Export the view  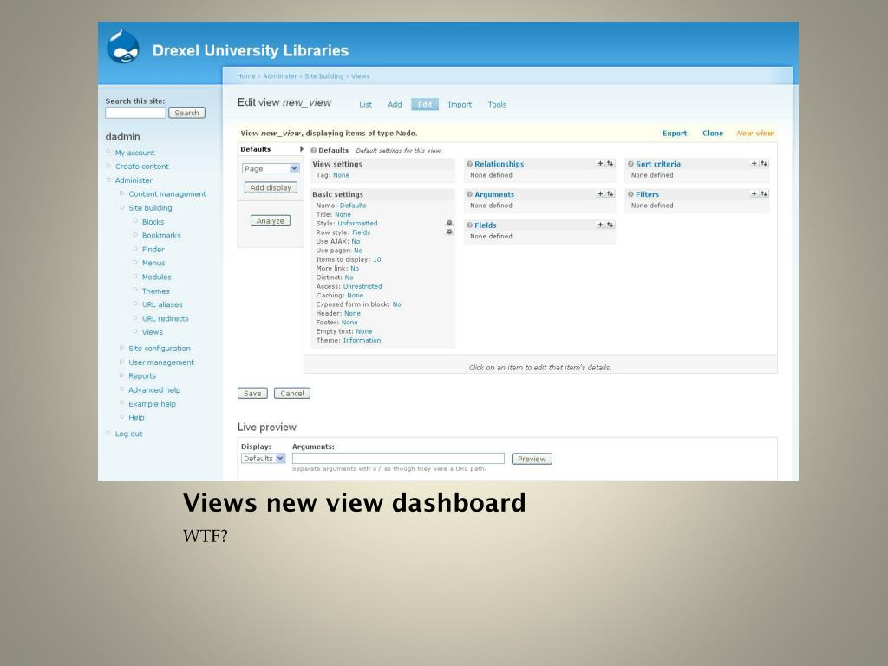coord(675,134)
